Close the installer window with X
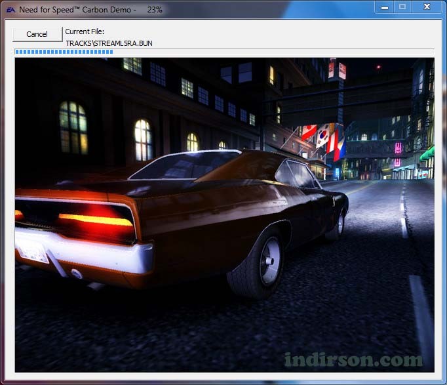 tap(427, 7)
